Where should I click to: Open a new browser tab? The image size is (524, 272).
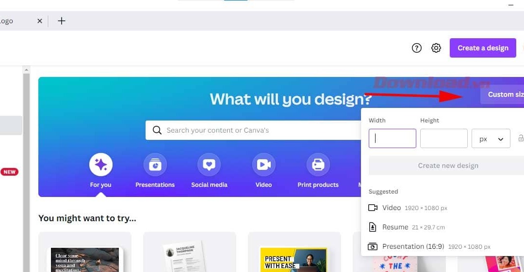tap(62, 21)
